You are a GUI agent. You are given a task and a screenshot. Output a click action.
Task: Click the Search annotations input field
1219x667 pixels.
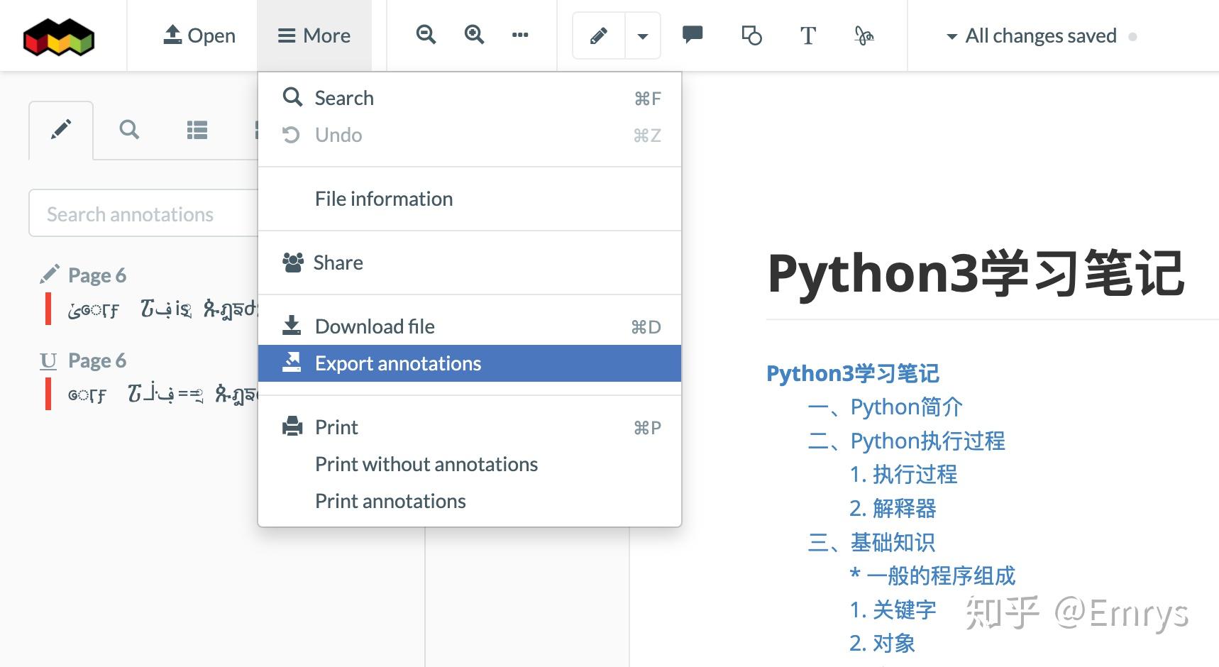[x=142, y=213]
